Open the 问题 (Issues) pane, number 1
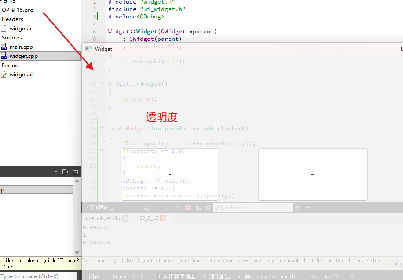Screen dimensions: 403x280 [92, 276]
